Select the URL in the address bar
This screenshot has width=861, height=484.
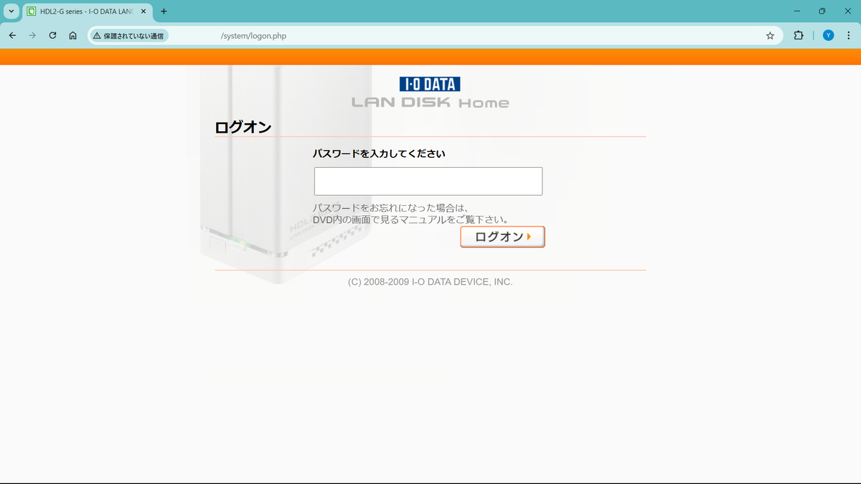click(x=253, y=35)
